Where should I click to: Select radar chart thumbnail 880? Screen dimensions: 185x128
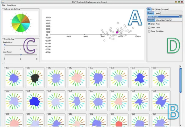[161, 78]
